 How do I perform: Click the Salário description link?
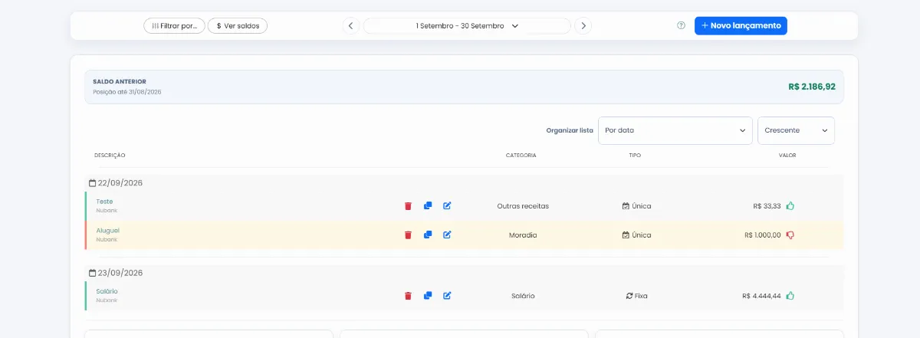(x=107, y=291)
